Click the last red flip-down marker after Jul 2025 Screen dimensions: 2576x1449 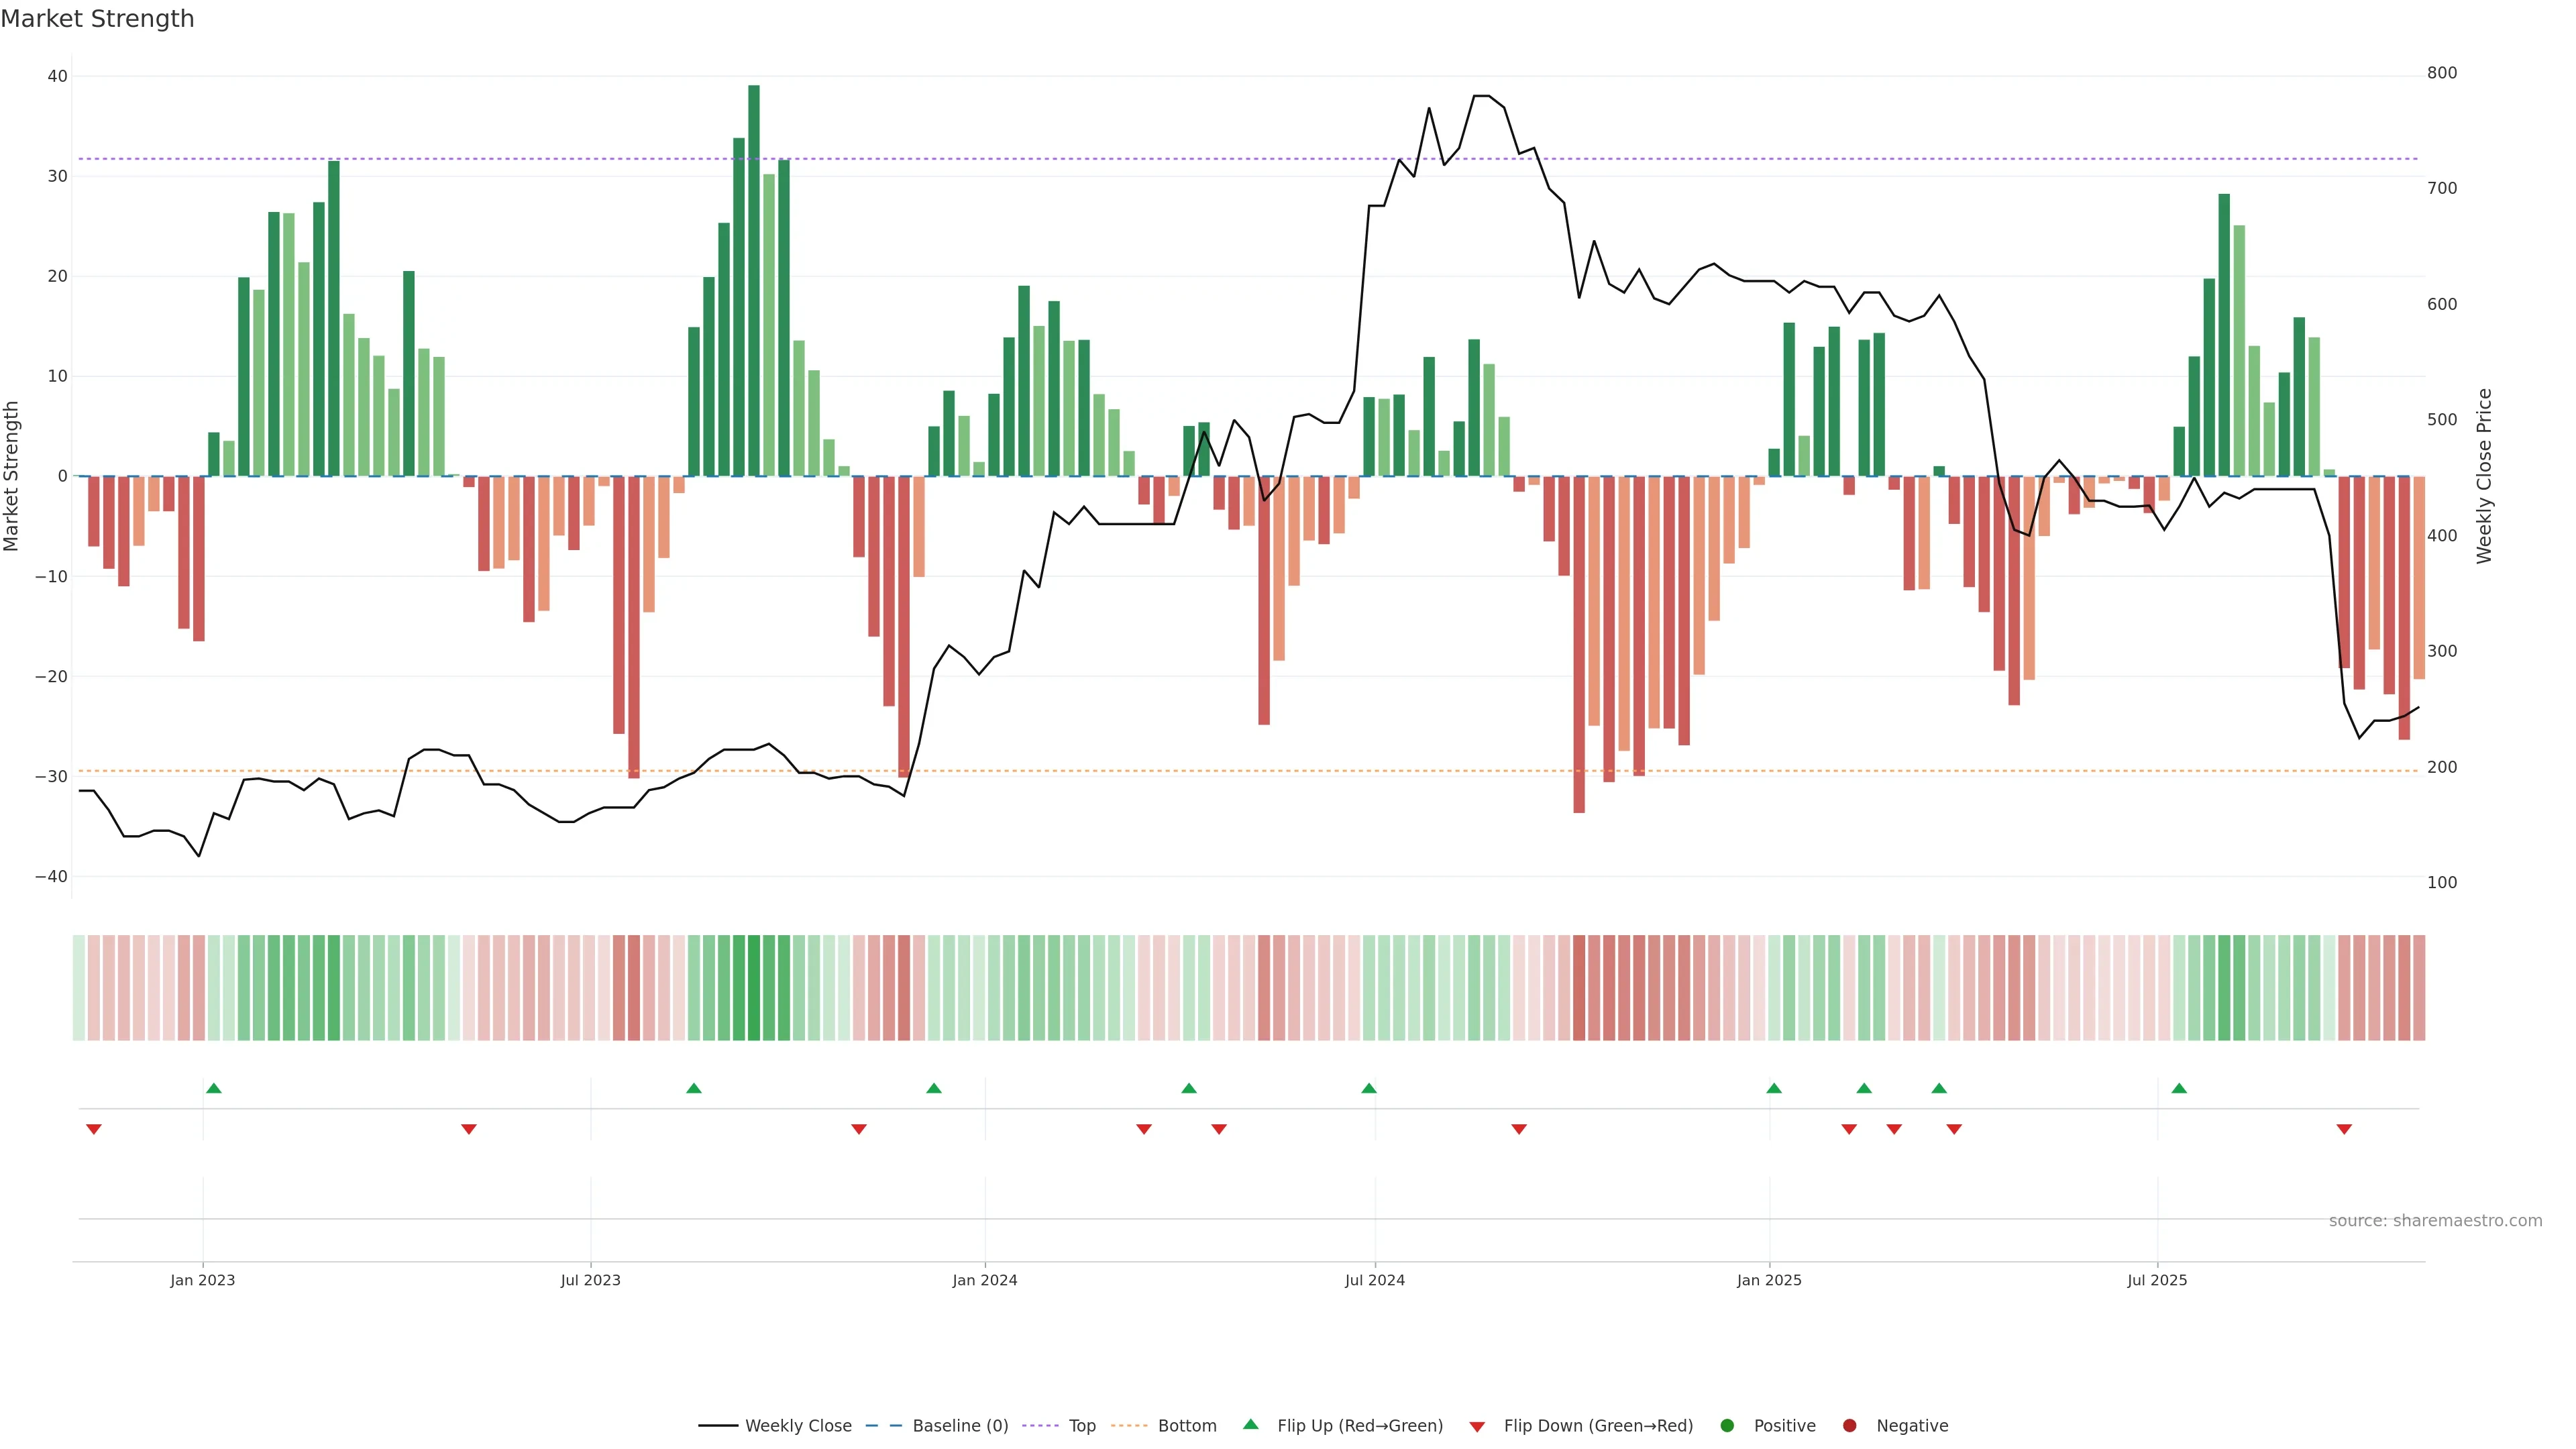pos(2344,1129)
